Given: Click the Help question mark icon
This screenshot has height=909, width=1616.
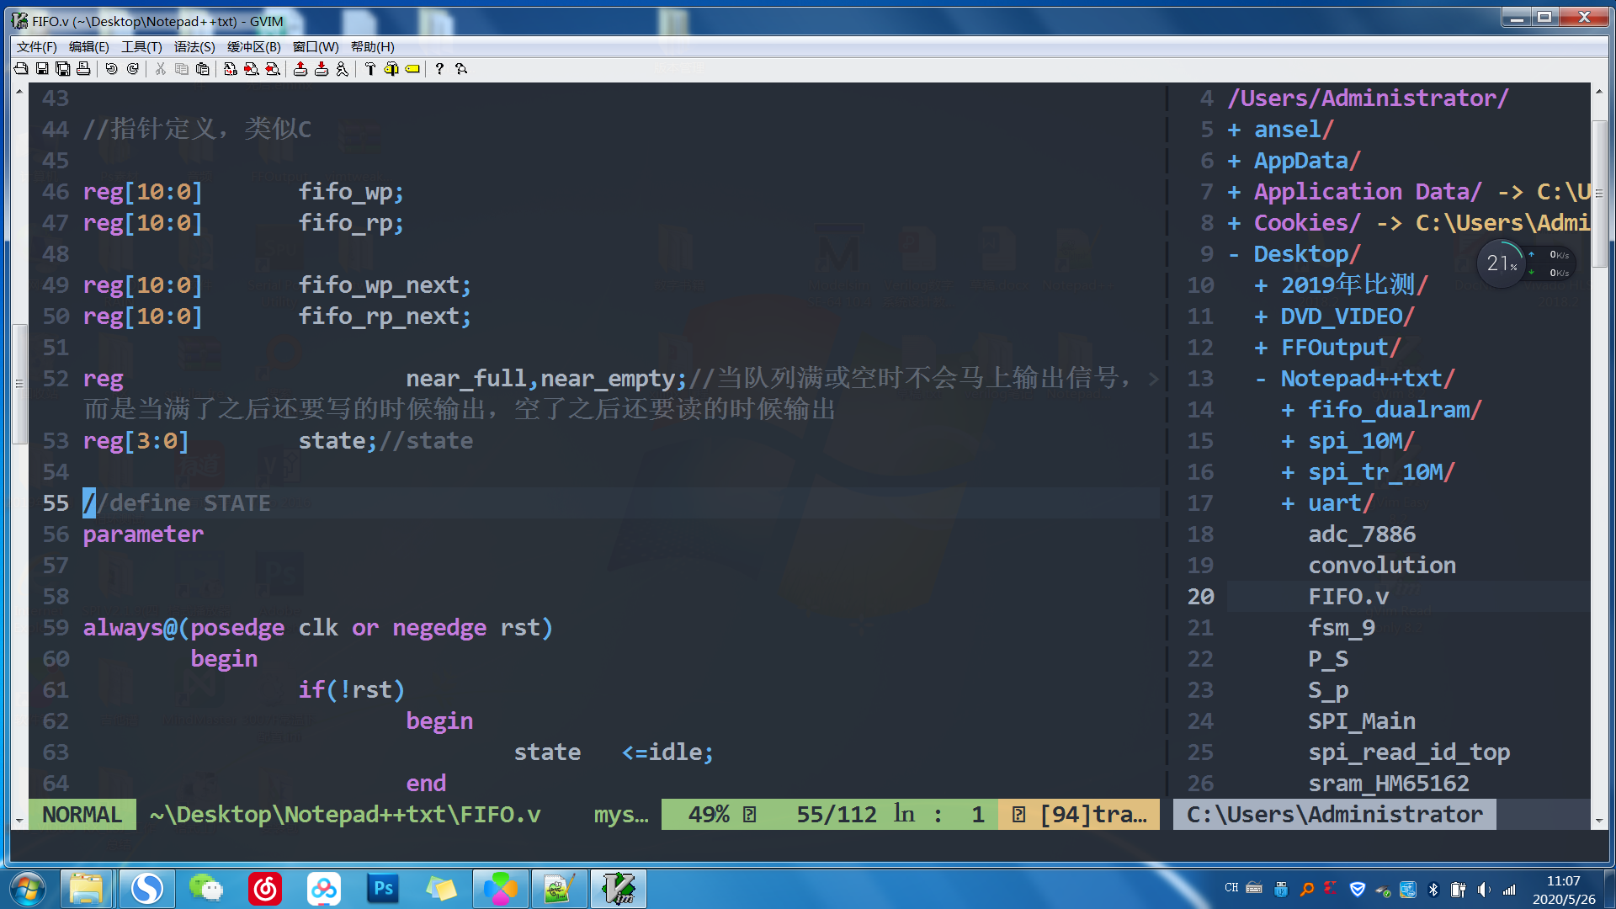Looking at the screenshot, I should point(439,69).
